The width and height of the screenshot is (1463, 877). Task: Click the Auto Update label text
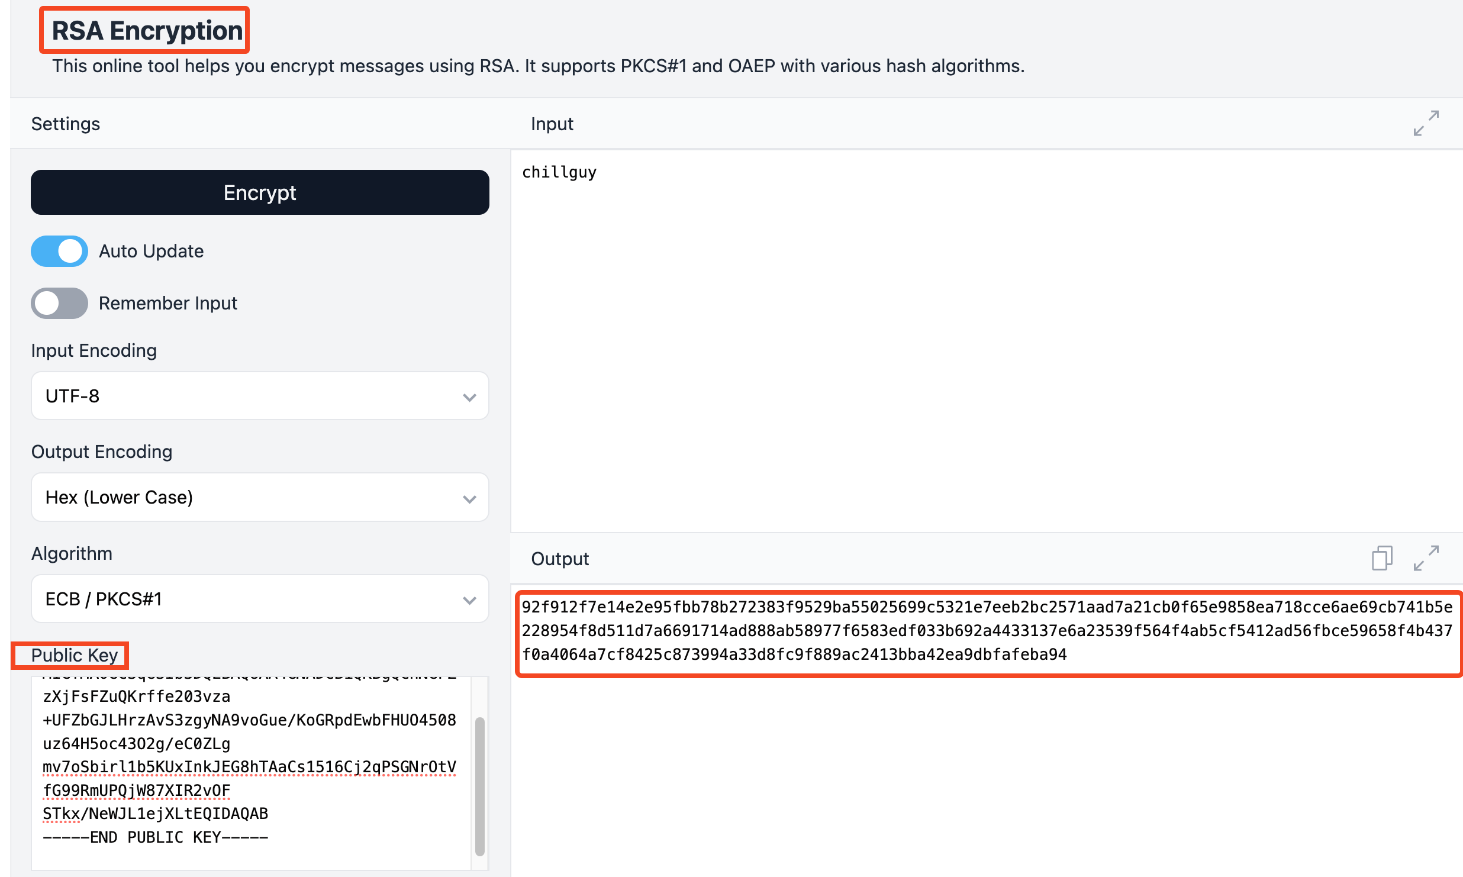pos(151,252)
